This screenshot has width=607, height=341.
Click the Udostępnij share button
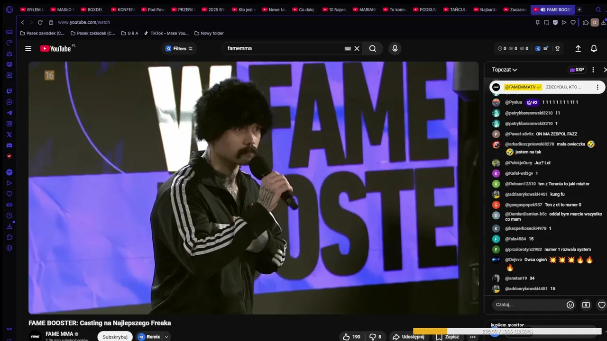point(408,337)
